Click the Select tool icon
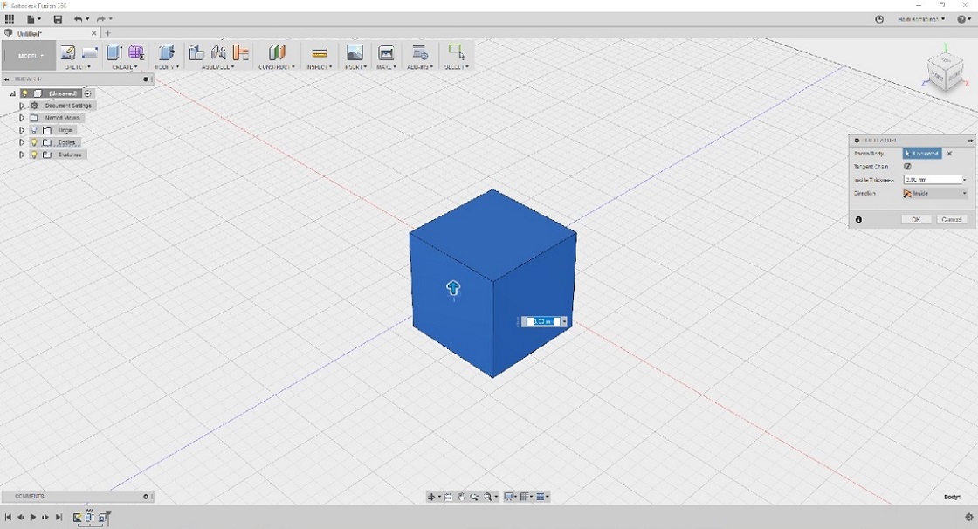The height and width of the screenshot is (529, 978). click(x=457, y=52)
